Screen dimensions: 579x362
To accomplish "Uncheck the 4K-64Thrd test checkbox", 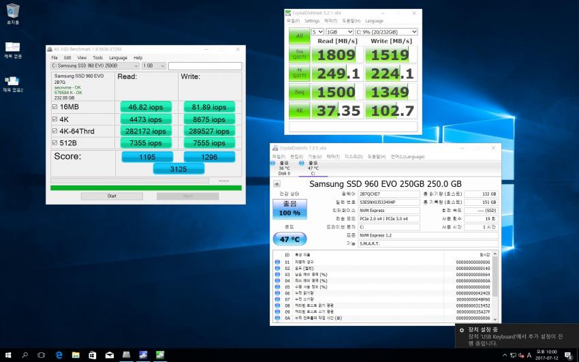I will [54, 131].
